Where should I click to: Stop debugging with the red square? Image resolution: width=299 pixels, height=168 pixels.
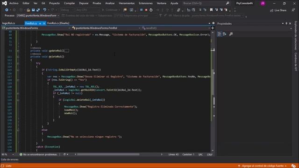click(146, 10)
